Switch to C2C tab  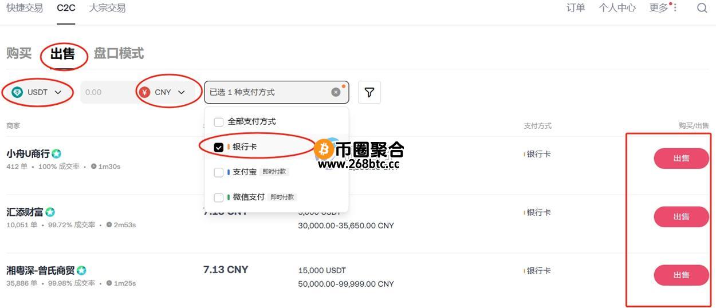tap(66, 8)
